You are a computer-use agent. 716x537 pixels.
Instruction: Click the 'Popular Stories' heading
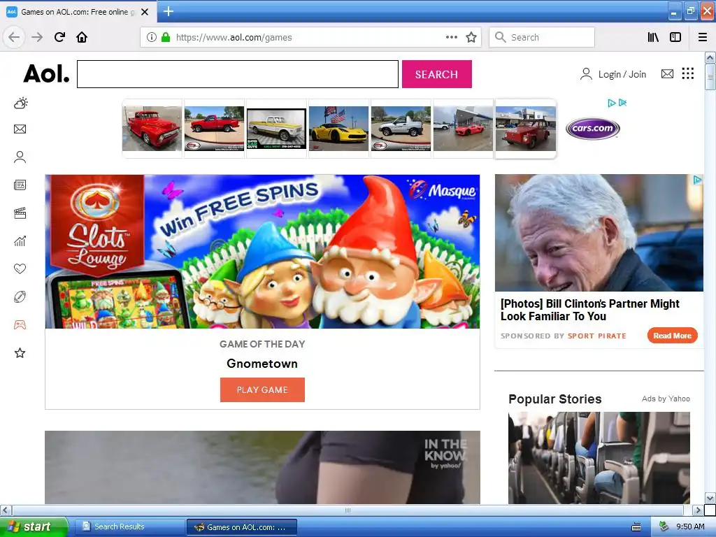tap(554, 399)
